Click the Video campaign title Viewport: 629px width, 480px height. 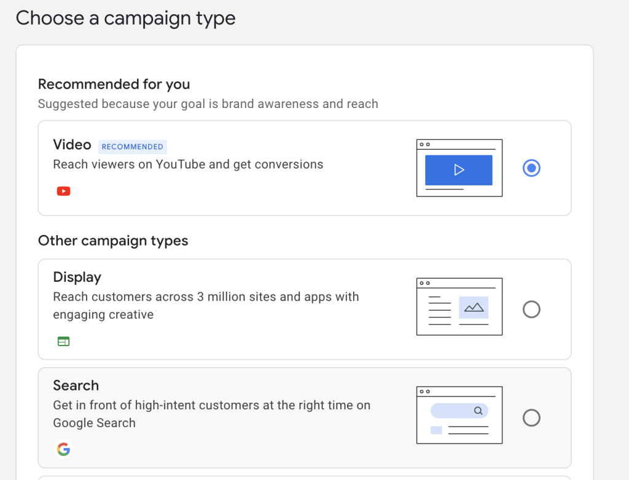72,145
